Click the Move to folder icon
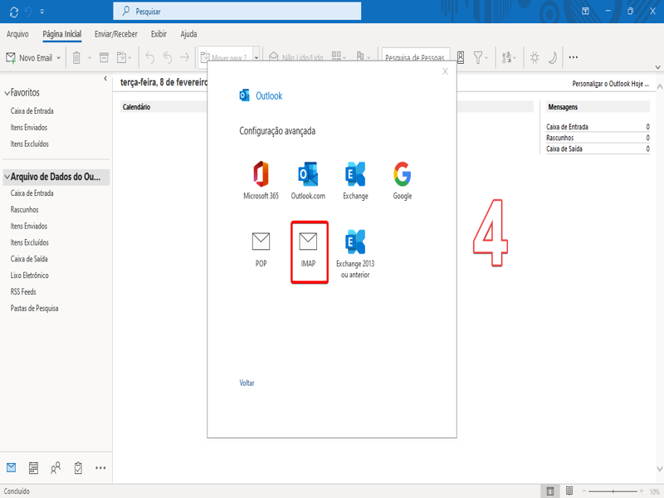 click(122, 57)
